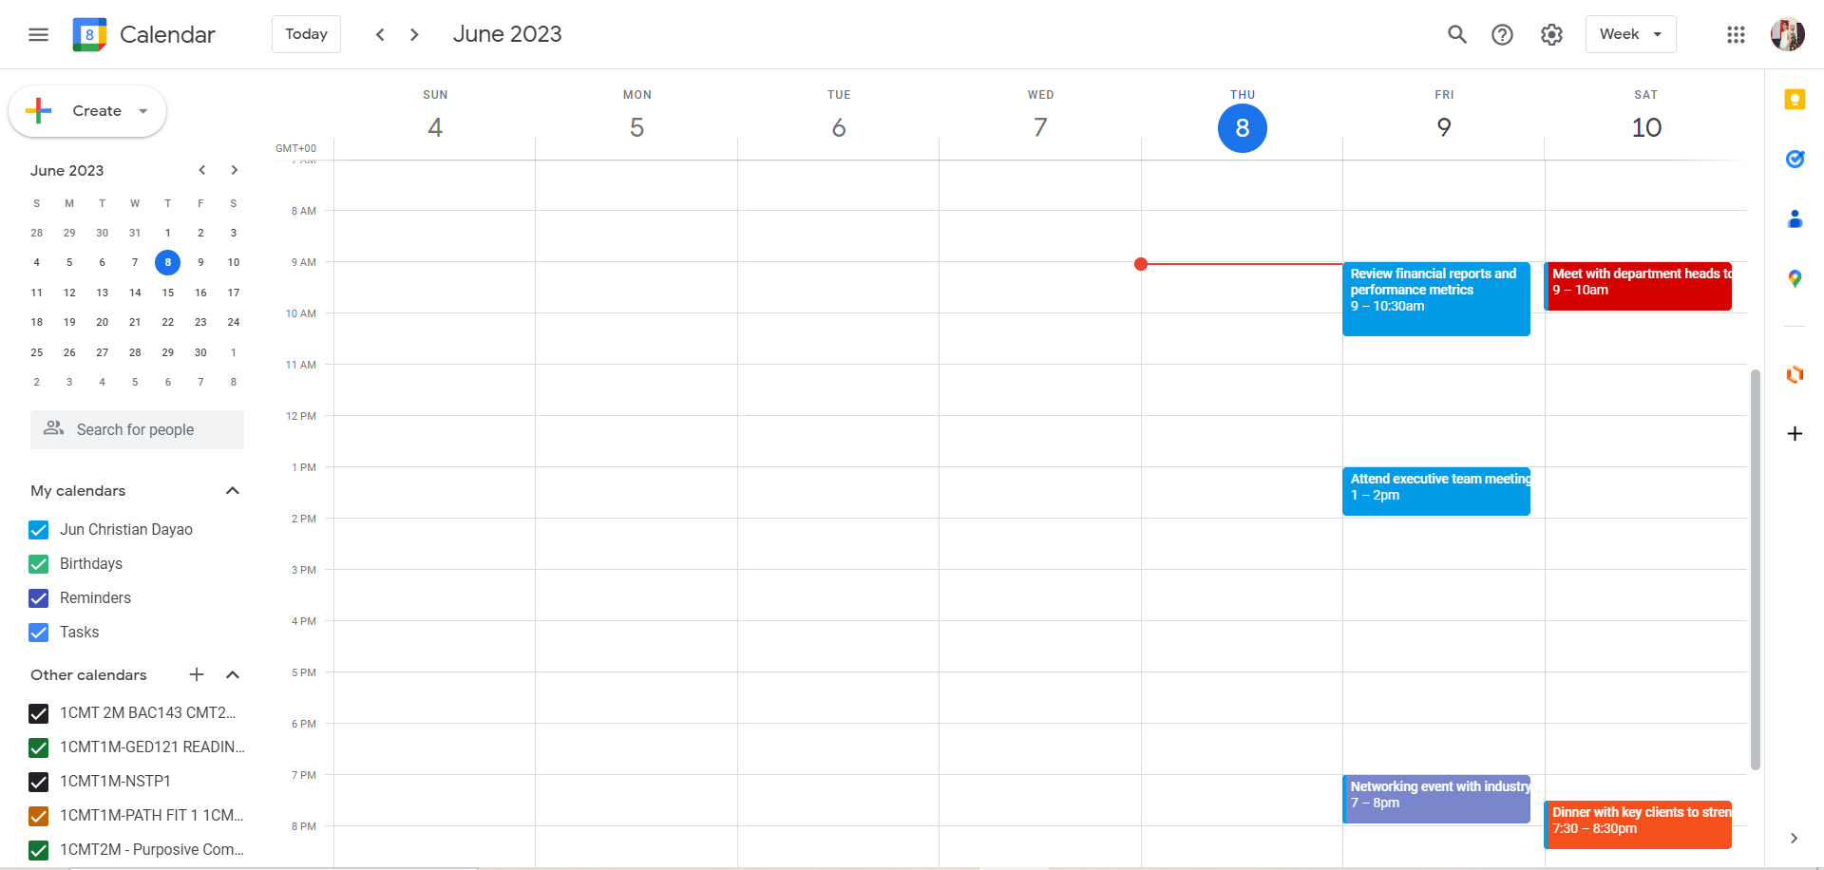Click the Create event button
The width and height of the screenshot is (1824, 870).
(x=85, y=111)
